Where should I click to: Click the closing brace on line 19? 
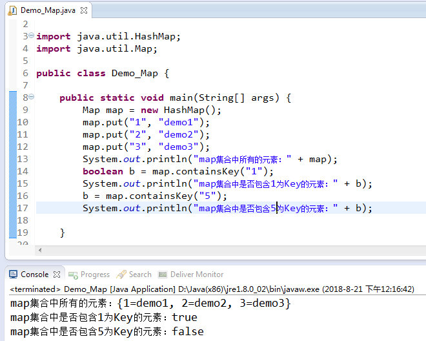[x=62, y=232]
